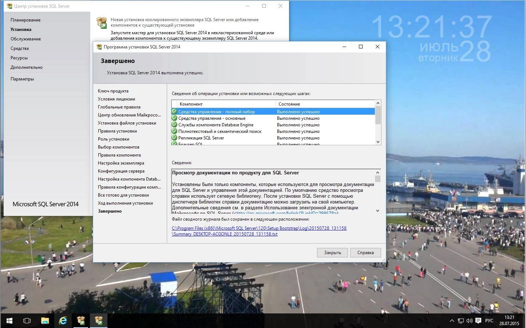Click green checkmark beside Репликация SQL Server
Image resolution: width=526 pixels, height=328 pixels.
pos(174,138)
